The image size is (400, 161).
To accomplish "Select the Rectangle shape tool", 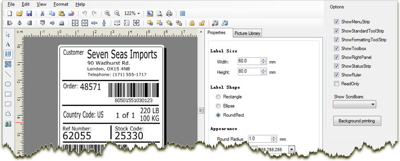I will tap(8, 94).
